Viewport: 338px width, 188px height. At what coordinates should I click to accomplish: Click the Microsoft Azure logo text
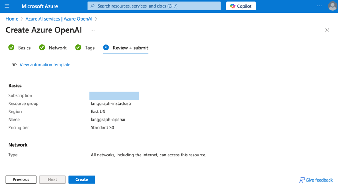[40, 6]
